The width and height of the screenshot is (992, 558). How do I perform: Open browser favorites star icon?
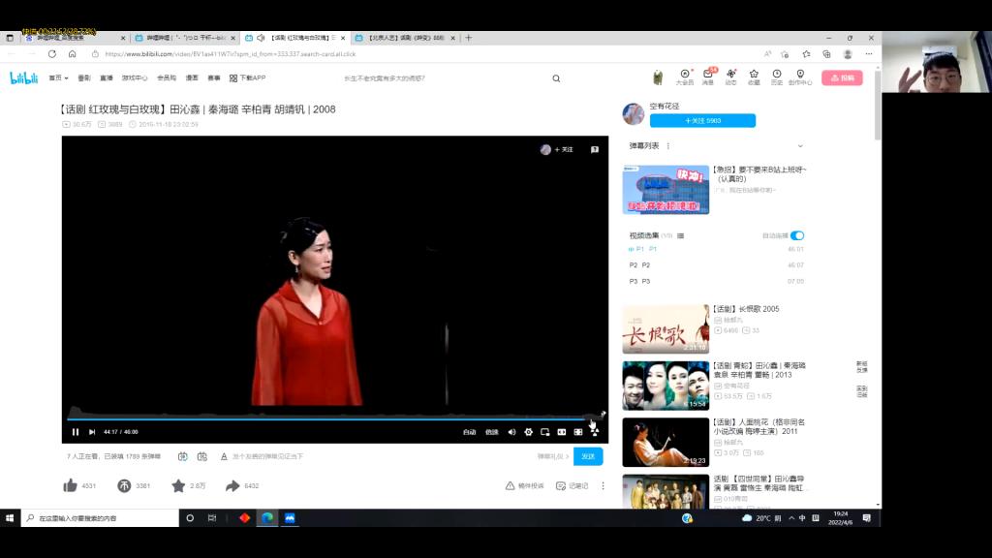pos(806,54)
